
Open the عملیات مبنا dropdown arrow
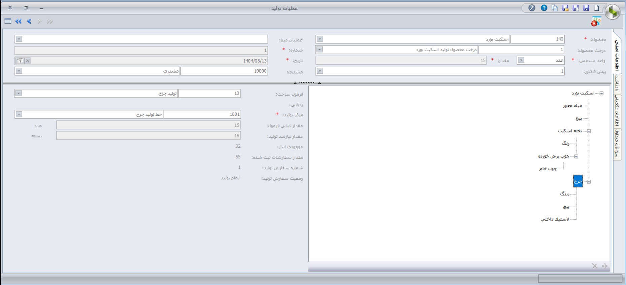[19, 39]
